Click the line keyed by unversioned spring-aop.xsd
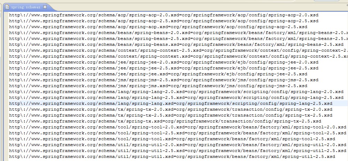Screen dimensions: 348x161 [158, 27]
